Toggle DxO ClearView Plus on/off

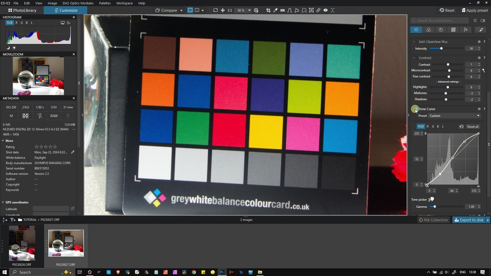coord(415,42)
